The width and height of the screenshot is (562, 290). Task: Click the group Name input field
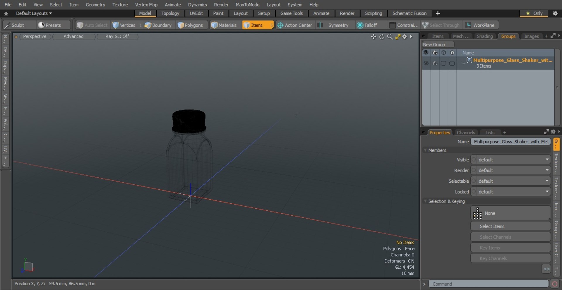[511, 142]
